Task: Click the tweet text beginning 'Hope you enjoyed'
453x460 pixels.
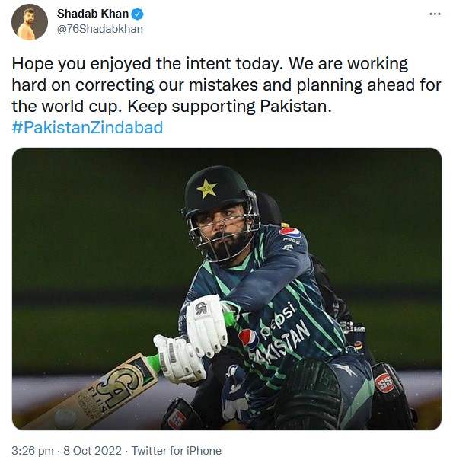Action: (x=226, y=85)
